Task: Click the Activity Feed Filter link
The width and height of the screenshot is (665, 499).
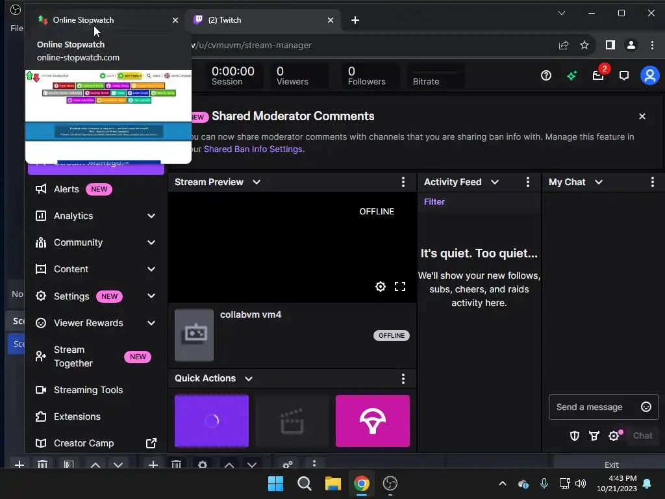Action: 434,202
